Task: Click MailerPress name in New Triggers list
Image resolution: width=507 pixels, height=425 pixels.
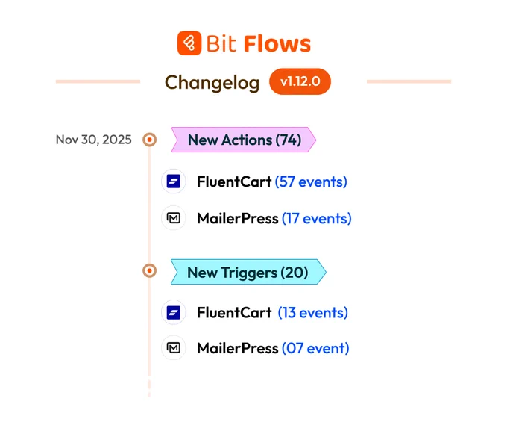Action: 238,349
